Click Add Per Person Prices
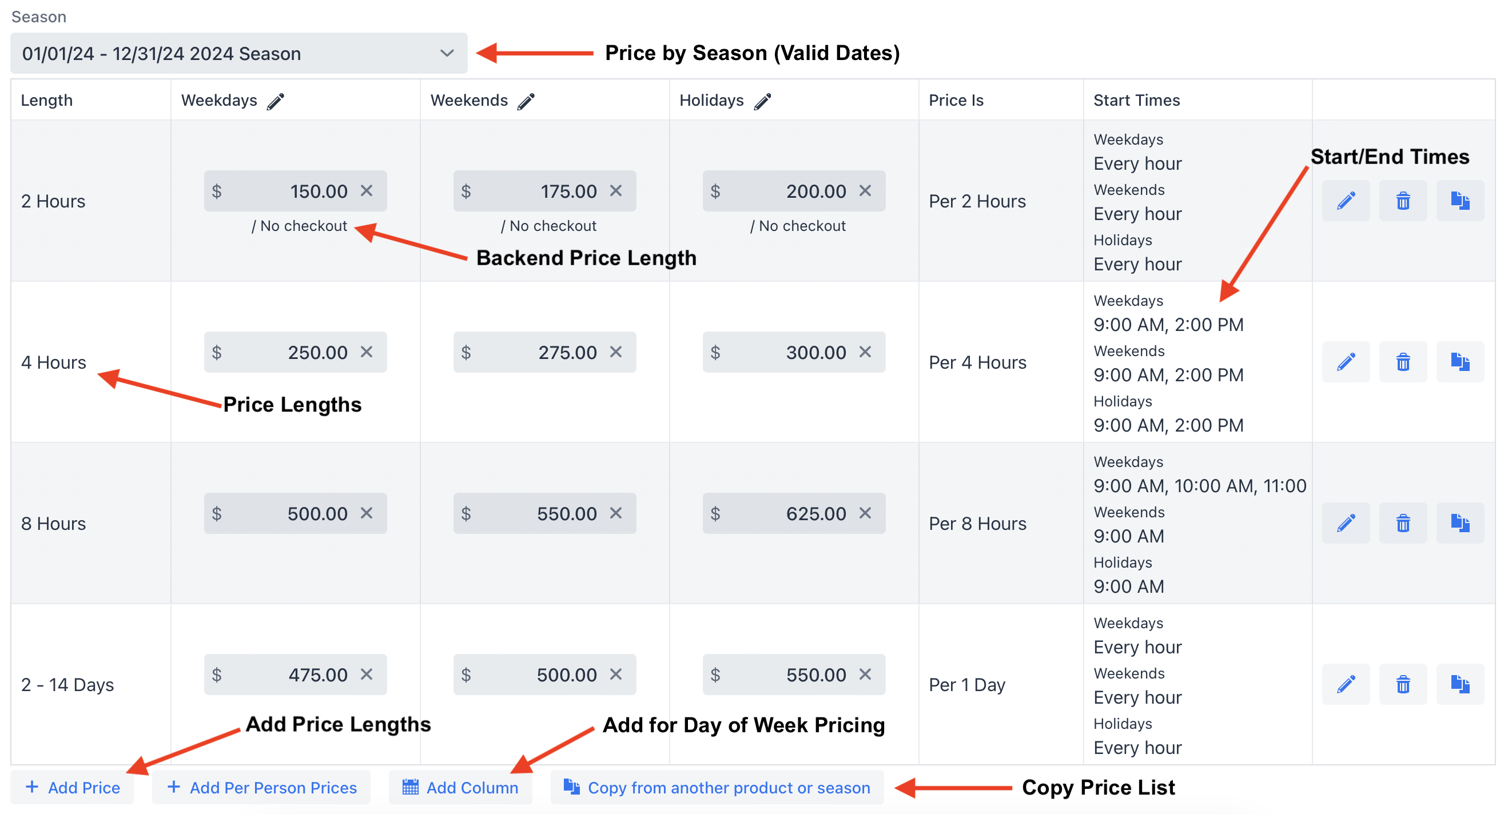1512x814 pixels. click(261, 788)
